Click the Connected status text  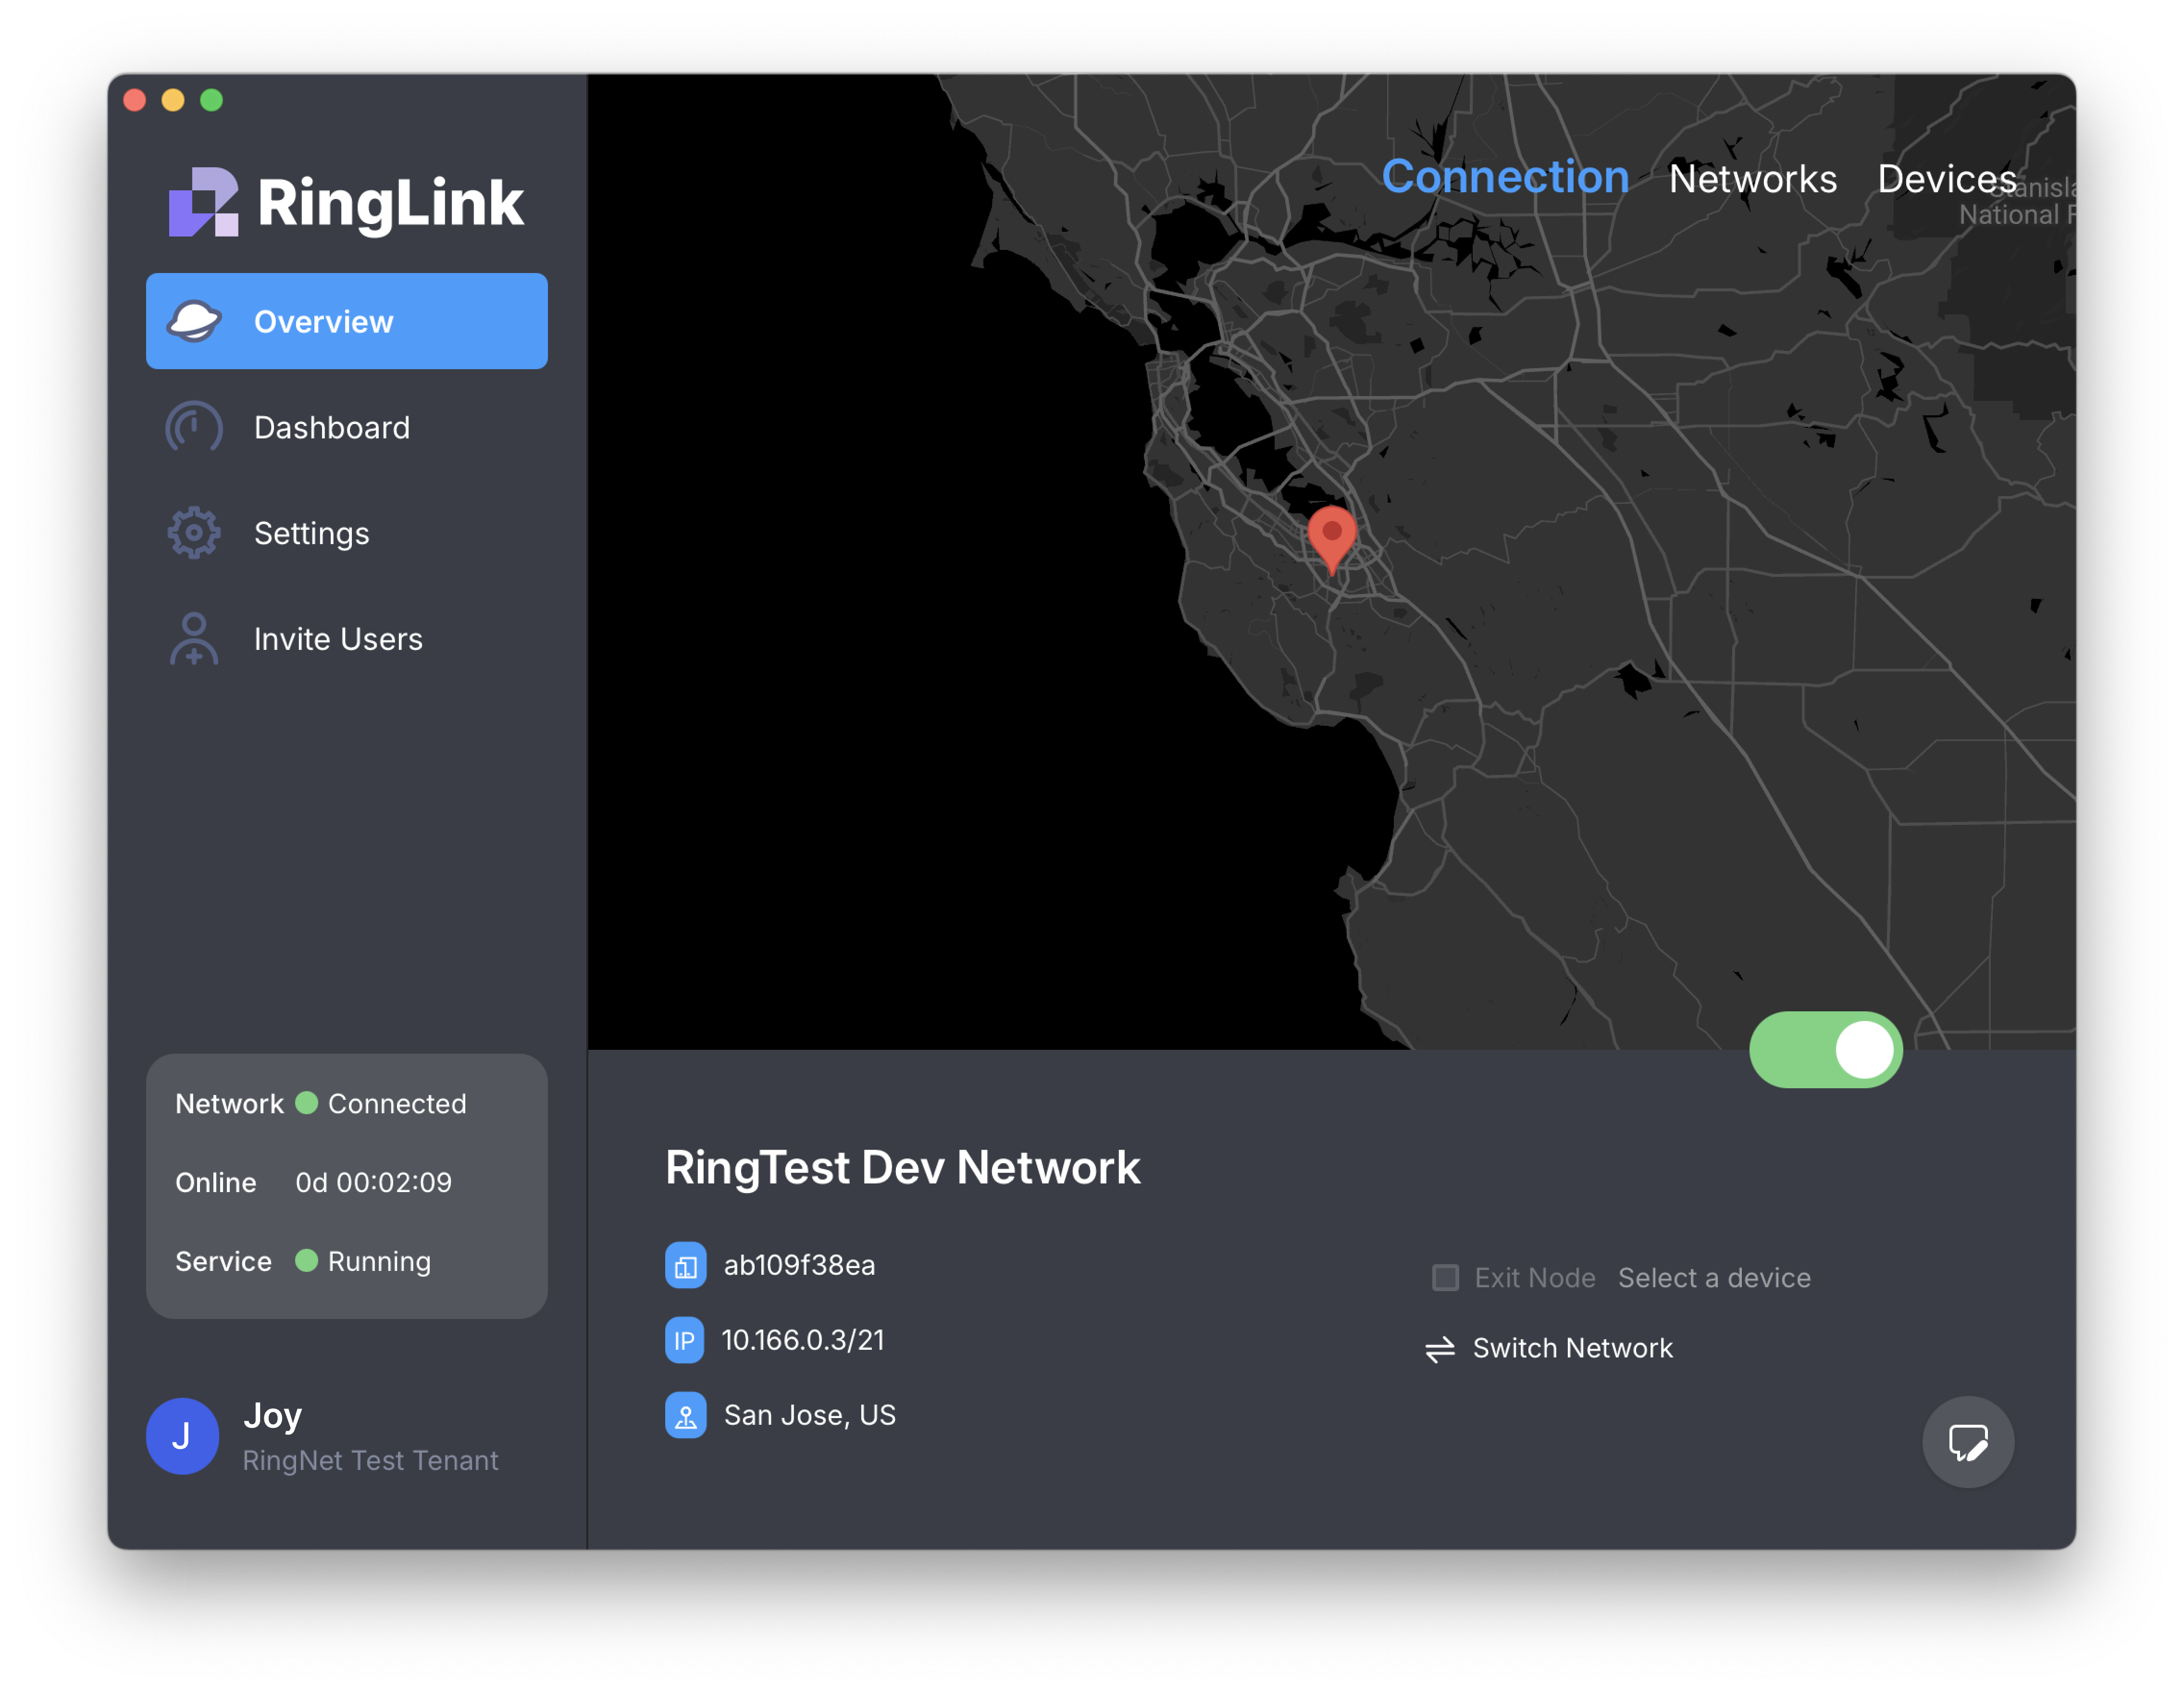[397, 1104]
